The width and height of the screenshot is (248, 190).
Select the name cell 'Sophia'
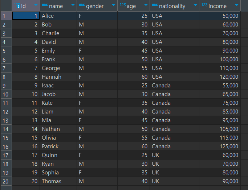58,173
